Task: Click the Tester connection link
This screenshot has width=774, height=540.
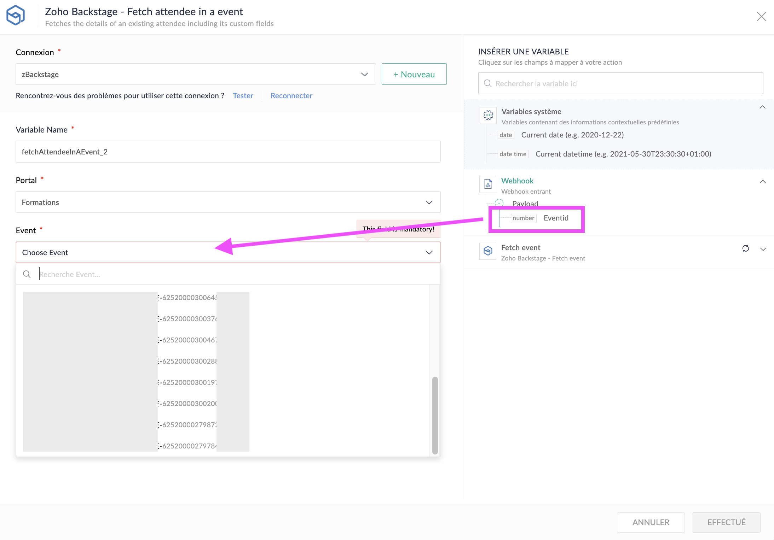Action: point(243,96)
